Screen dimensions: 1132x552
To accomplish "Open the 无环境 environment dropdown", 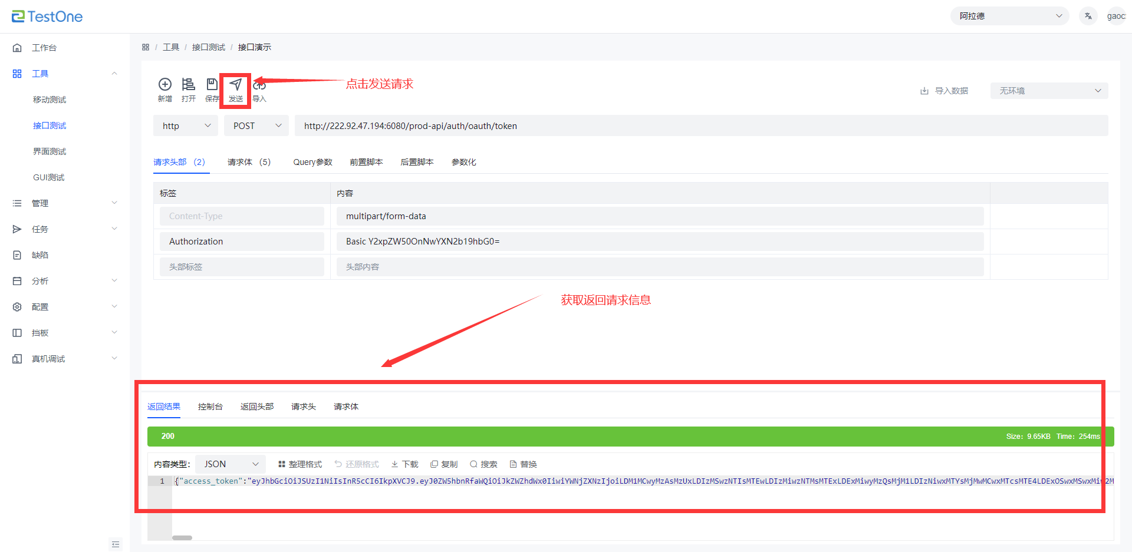I will [x=1049, y=91].
